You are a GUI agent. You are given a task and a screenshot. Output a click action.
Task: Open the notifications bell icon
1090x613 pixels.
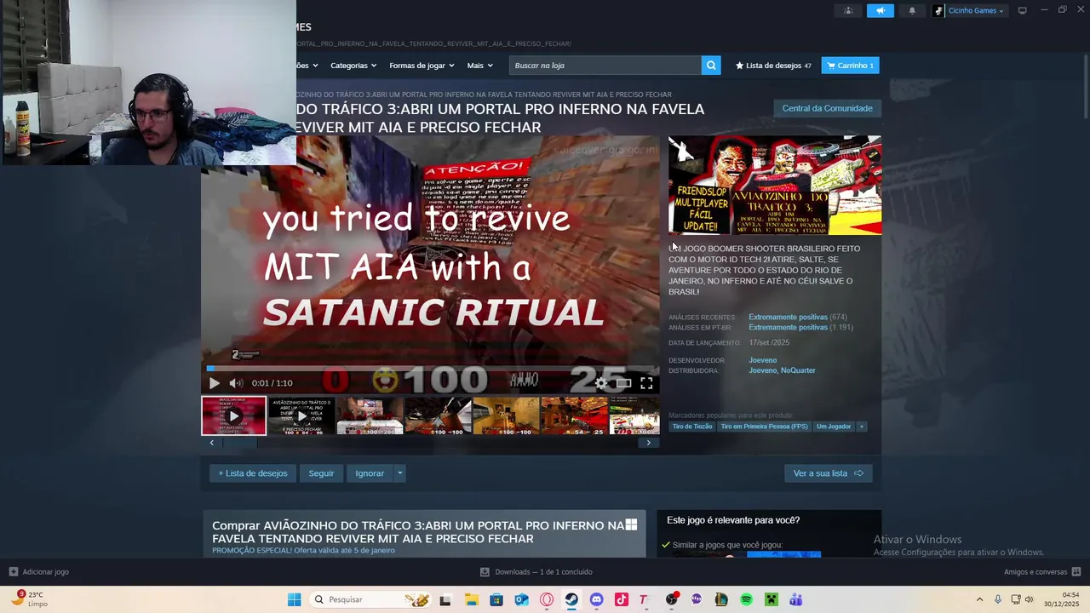point(912,10)
